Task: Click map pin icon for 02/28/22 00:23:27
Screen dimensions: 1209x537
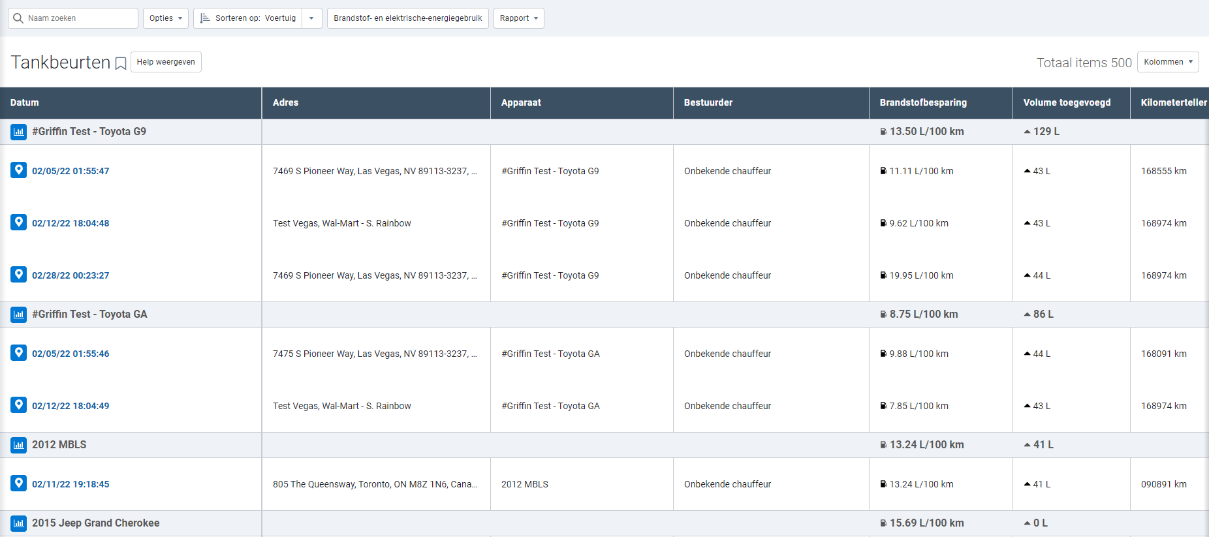Action: pos(19,275)
